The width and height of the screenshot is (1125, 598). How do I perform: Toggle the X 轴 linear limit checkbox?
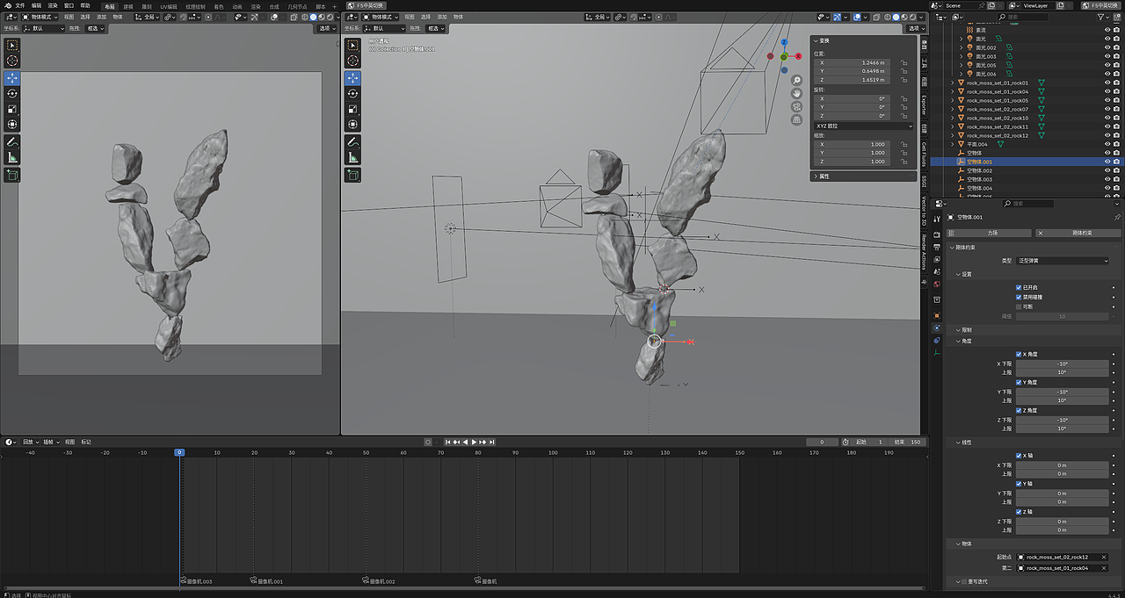[x=1019, y=456]
